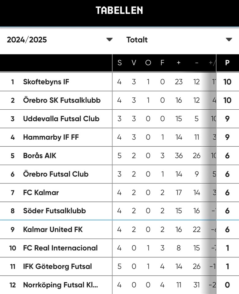
Task: Open Uddevalla Futsal Club row
Action: click(61, 119)
